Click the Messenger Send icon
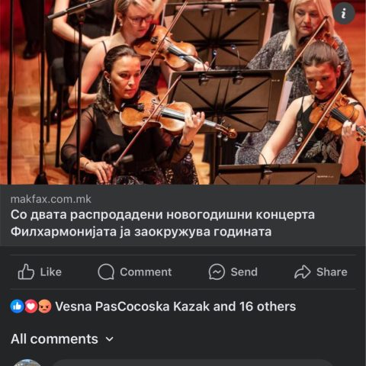This screenshot has width=366, height=366. 217,271
